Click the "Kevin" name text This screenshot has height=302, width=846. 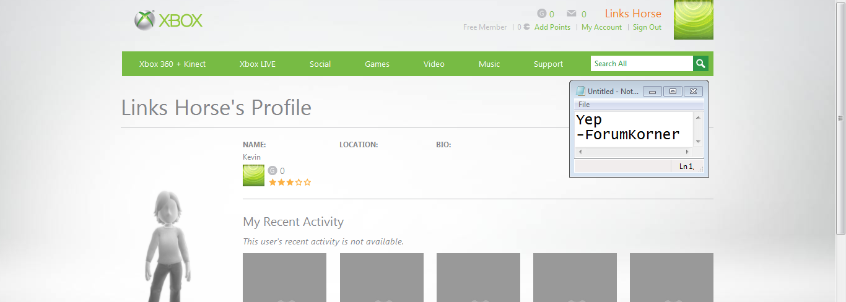click(251, 157)
